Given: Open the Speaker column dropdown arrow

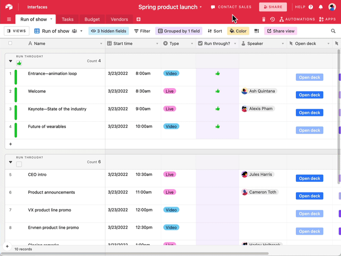Looking at the screenshot, I should coord(283,43).
